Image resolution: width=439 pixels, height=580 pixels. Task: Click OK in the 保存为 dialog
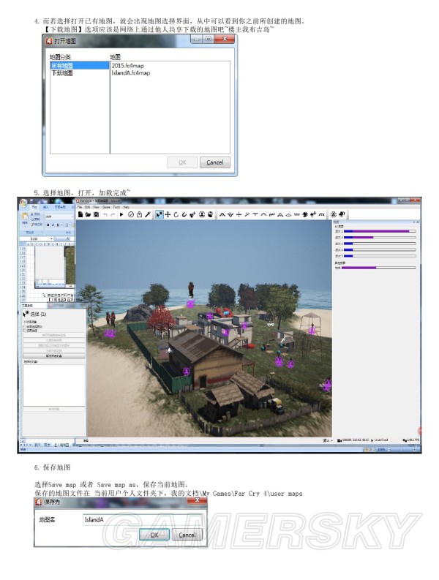point(154,535)
